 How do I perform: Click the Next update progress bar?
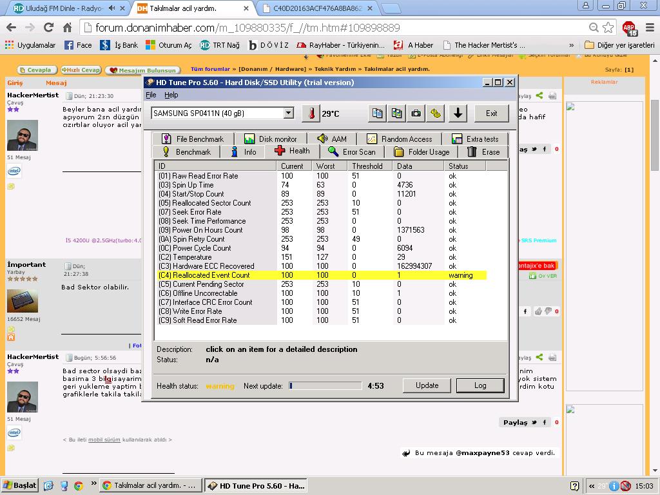pos(325,385)
